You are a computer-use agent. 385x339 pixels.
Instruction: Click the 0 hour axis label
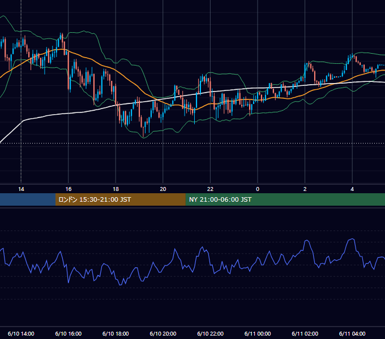tap(258, 189)
